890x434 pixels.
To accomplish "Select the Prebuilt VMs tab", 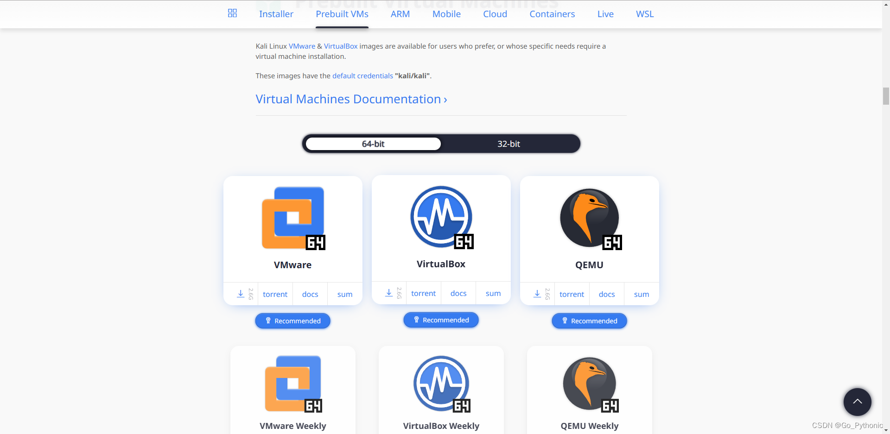I will coord(342,14).
